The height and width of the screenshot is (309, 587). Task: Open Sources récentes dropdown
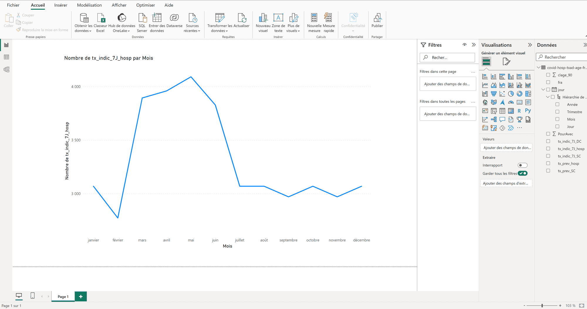tap(192, 23)
